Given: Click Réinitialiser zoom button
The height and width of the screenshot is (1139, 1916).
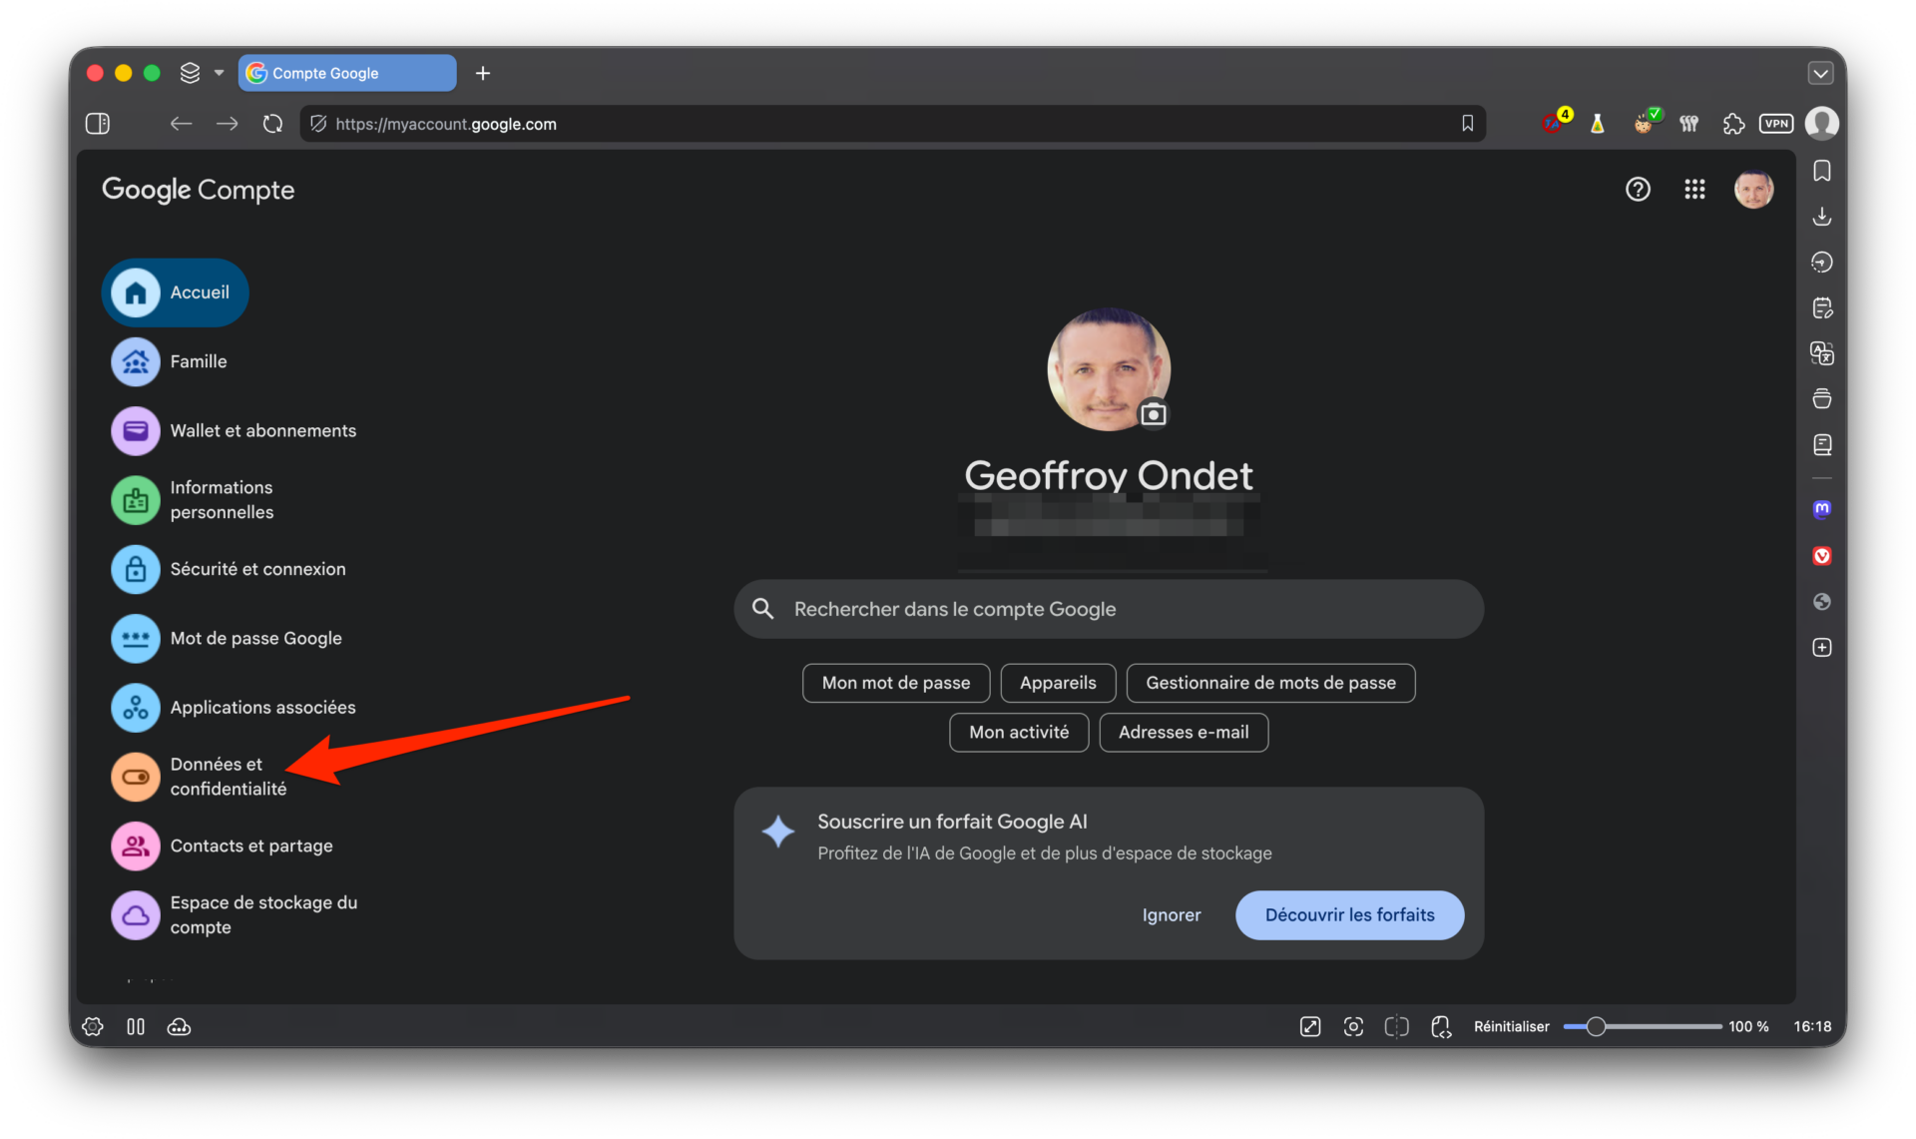Looking at the screenshot, I should coord(1511,1026).
